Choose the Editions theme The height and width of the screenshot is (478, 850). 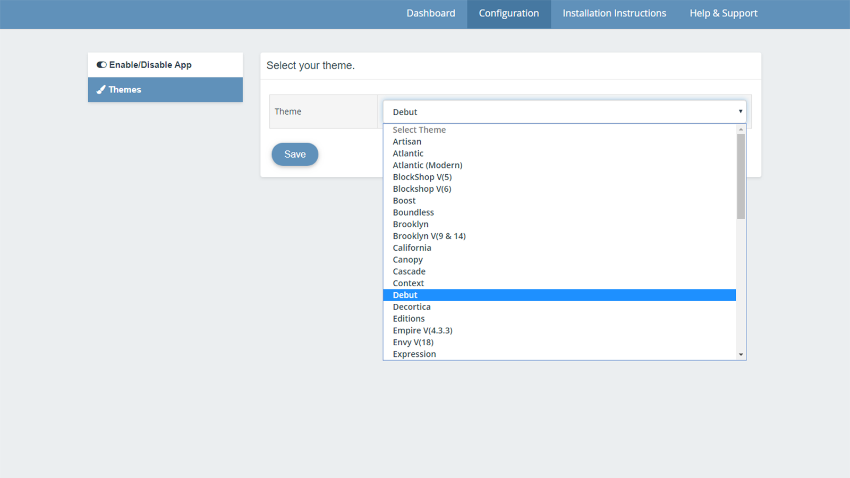tap(559, 319)
